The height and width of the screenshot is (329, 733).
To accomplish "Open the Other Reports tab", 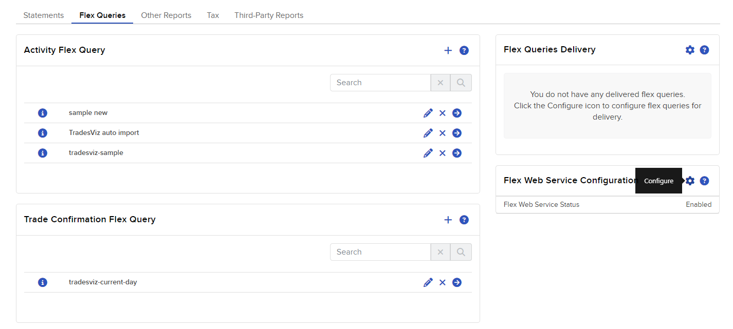I will tap(166, 15).
